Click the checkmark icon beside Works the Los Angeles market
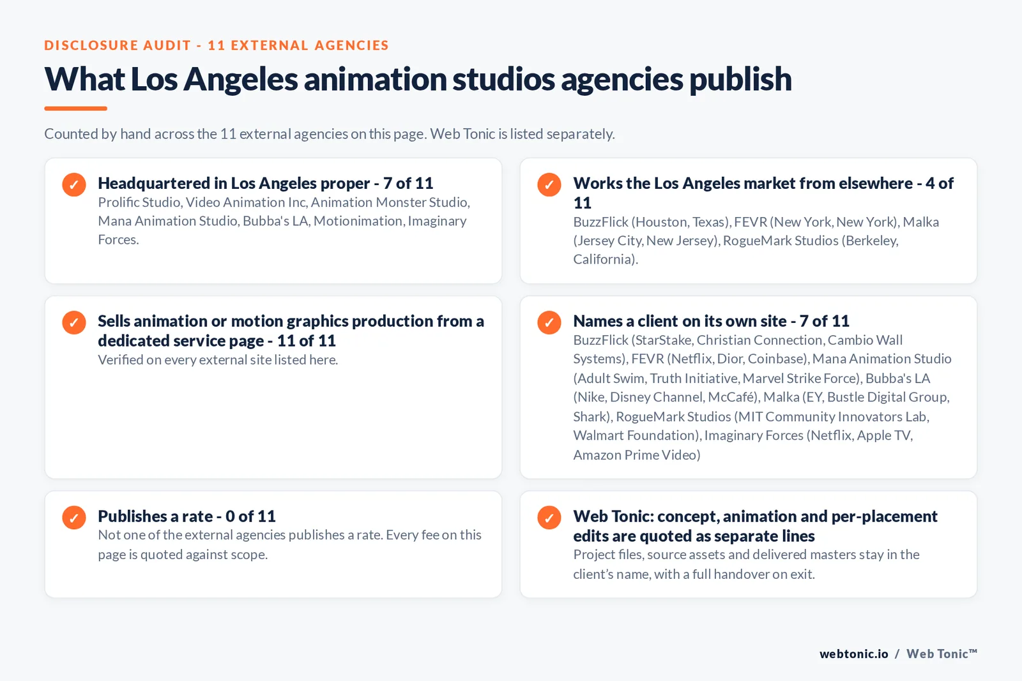The image size is (1022, 681). point(549,184)
